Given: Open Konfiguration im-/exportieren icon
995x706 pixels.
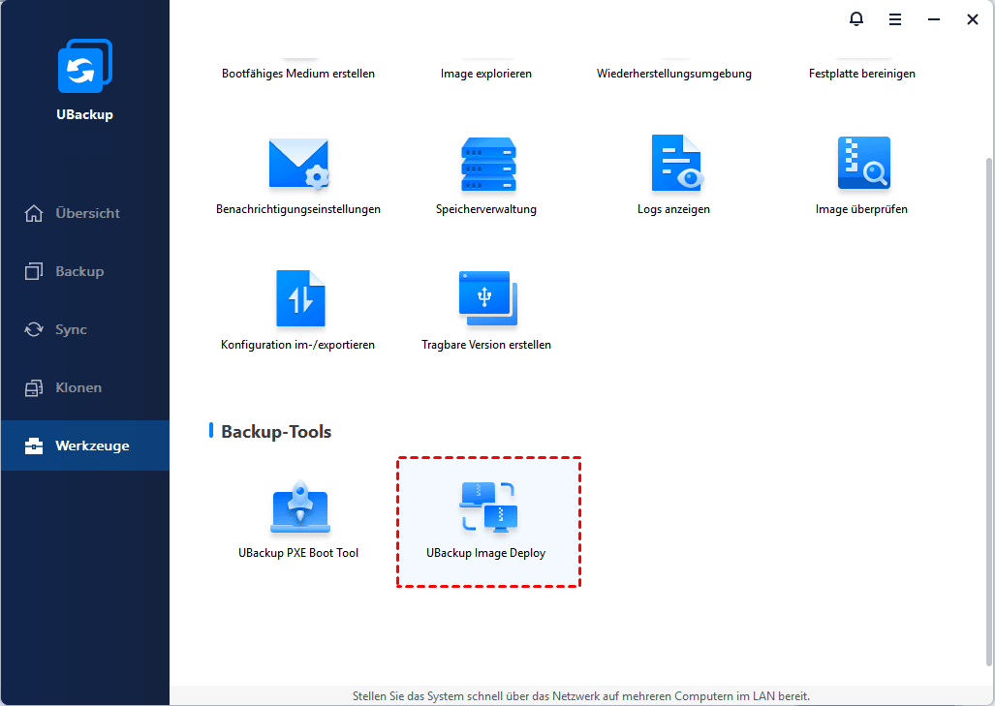Looking at the screenshot, I should point(298,299).
